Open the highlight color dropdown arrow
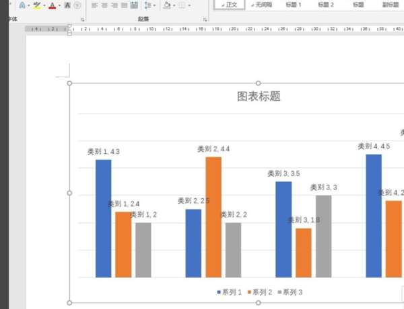The image size is (404, 309). pyautogui.click(x=44, y=5)
